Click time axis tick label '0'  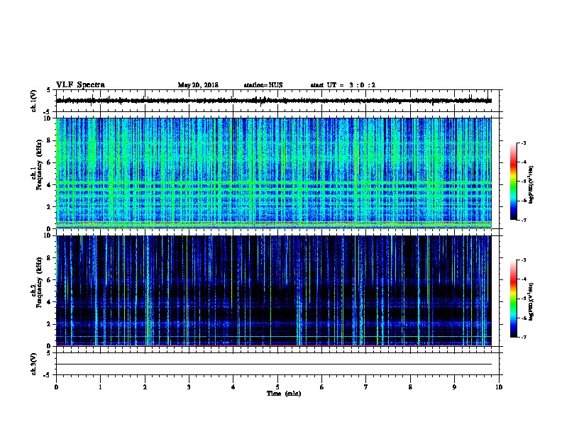point(56,387)
